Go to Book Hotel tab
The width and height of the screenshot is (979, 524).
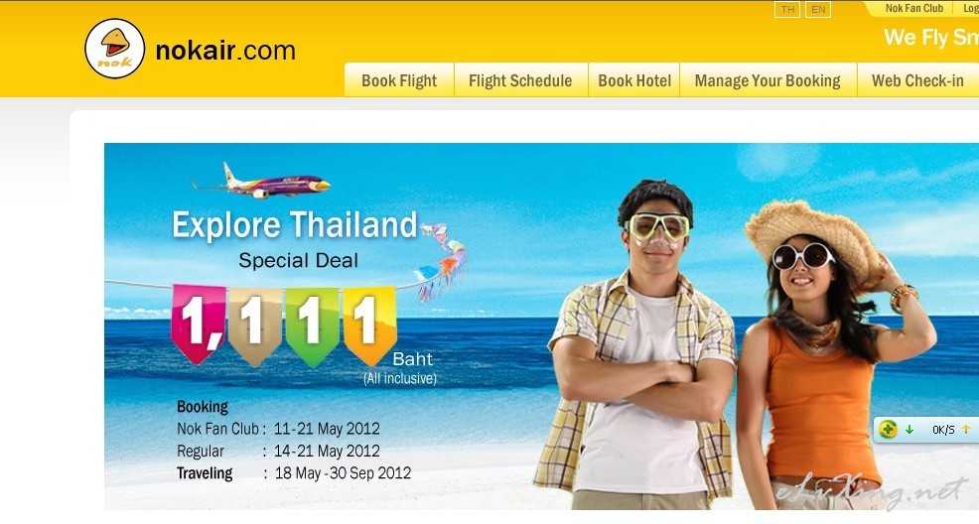[x=634, y=79]
